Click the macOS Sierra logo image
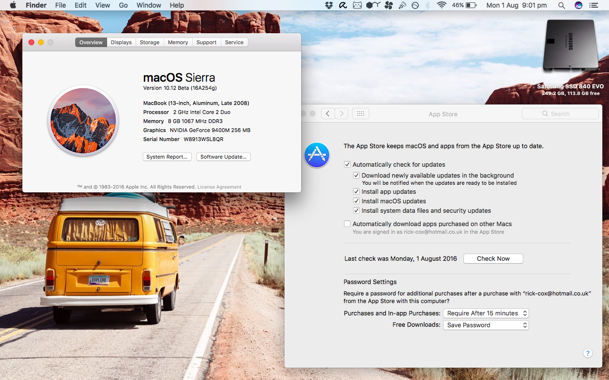 tap(83, 121)
